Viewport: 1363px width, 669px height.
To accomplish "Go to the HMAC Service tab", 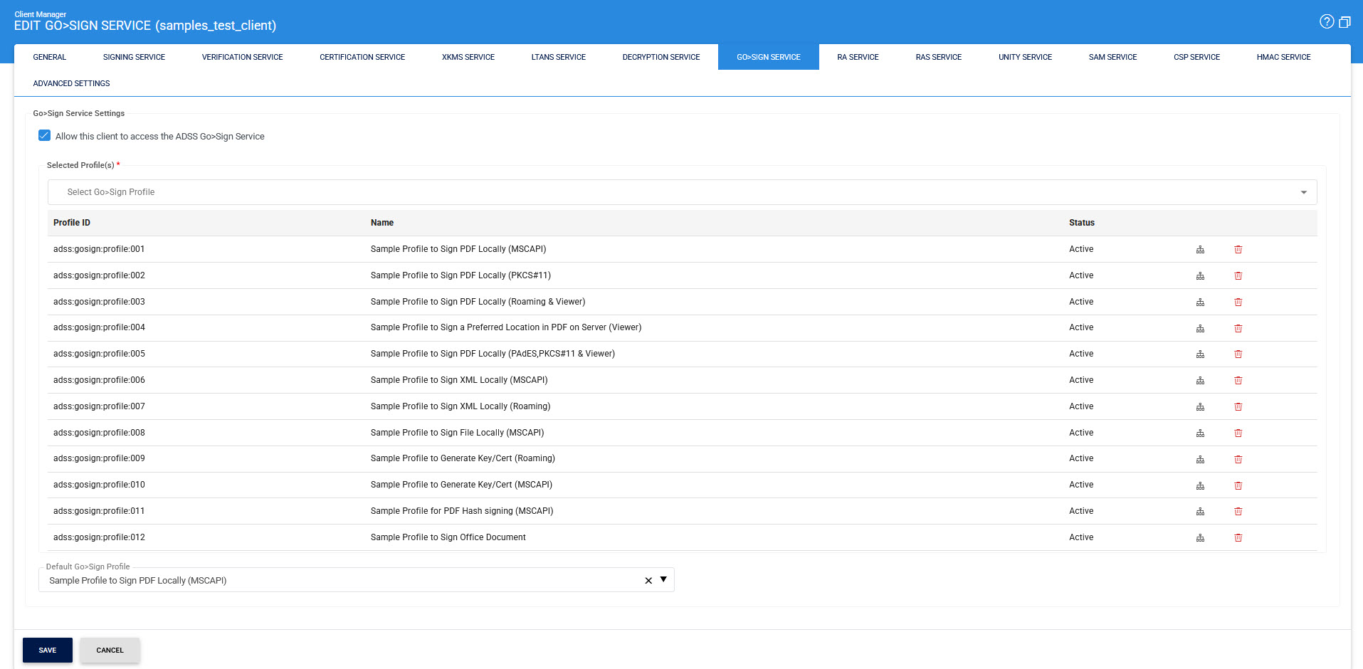I will pos(1283,57).
